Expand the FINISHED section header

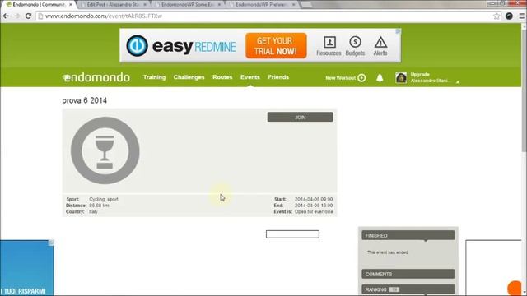tap(408, 235)
